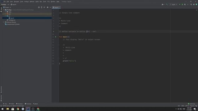Select the App.kt editor tab
This screenshot has height=111, width=198.
pyautogui.click(x=56, y=7)
